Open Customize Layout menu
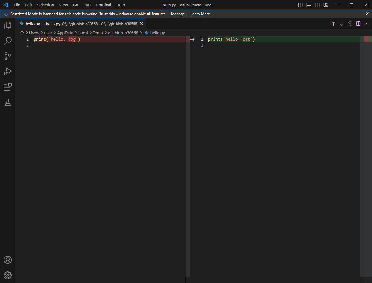Viewport: 372px width, 283px height. point(326,5)
